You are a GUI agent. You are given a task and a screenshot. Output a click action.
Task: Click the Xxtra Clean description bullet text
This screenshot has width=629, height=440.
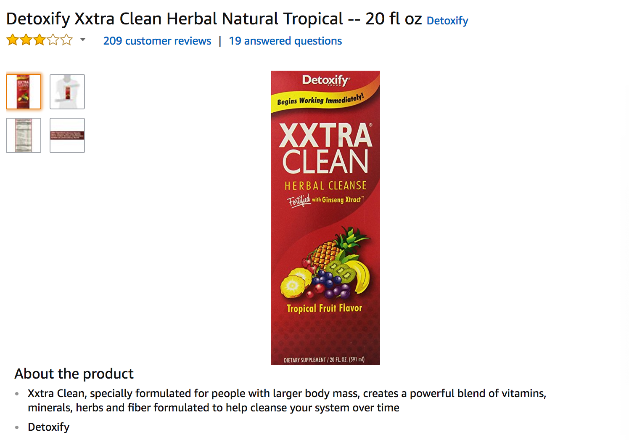pyautogui.click(x=287, y=400)
